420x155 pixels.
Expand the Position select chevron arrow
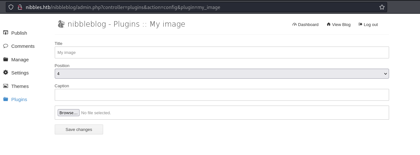385,74
